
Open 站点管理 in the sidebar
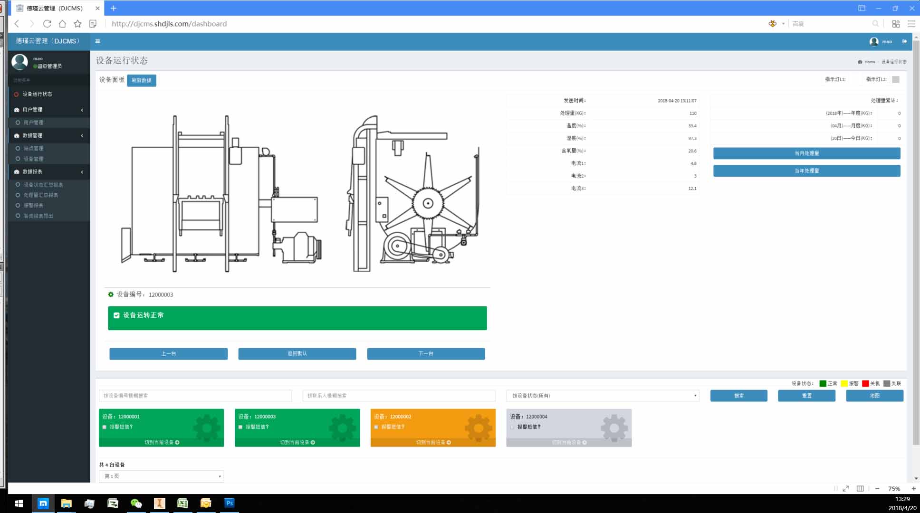click(33, 148)
